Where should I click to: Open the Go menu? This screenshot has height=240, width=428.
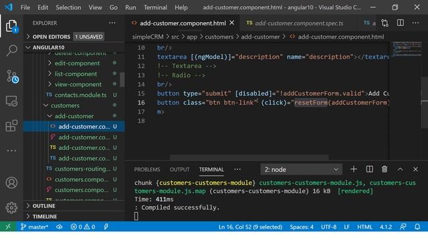tap(113, 7)
